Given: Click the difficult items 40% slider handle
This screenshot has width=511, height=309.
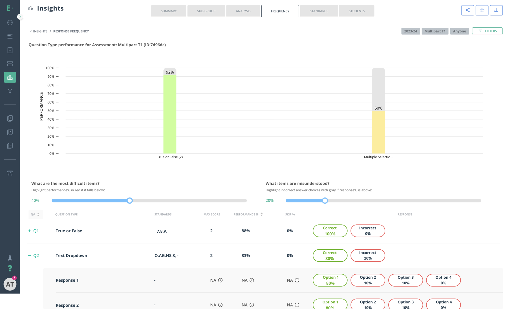Looking at the screenshot, I should 130,201.
